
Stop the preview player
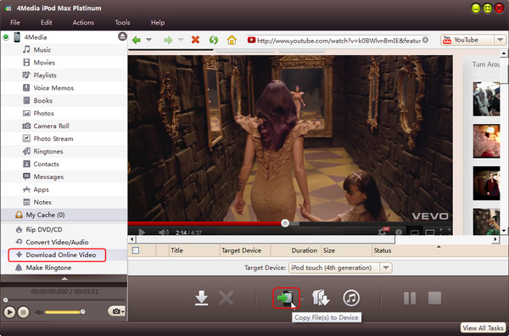tap(23, 312)
